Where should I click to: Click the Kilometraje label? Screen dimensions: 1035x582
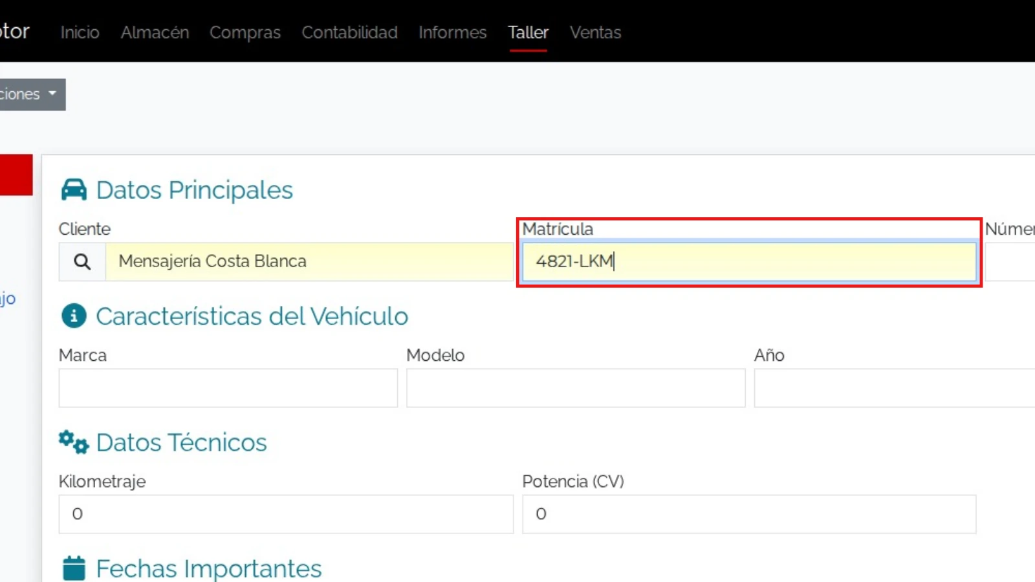click(x=102, y=482)
